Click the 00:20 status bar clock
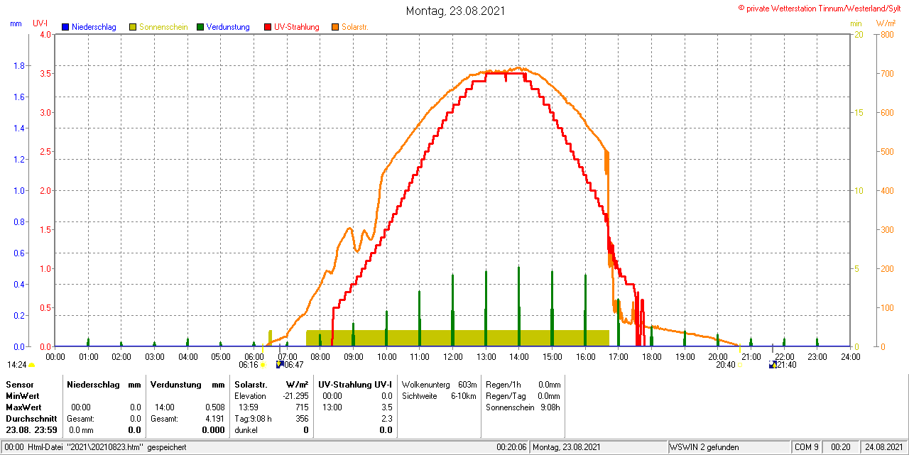This screenshot has width=909, height=455. (x=841, y=447)
